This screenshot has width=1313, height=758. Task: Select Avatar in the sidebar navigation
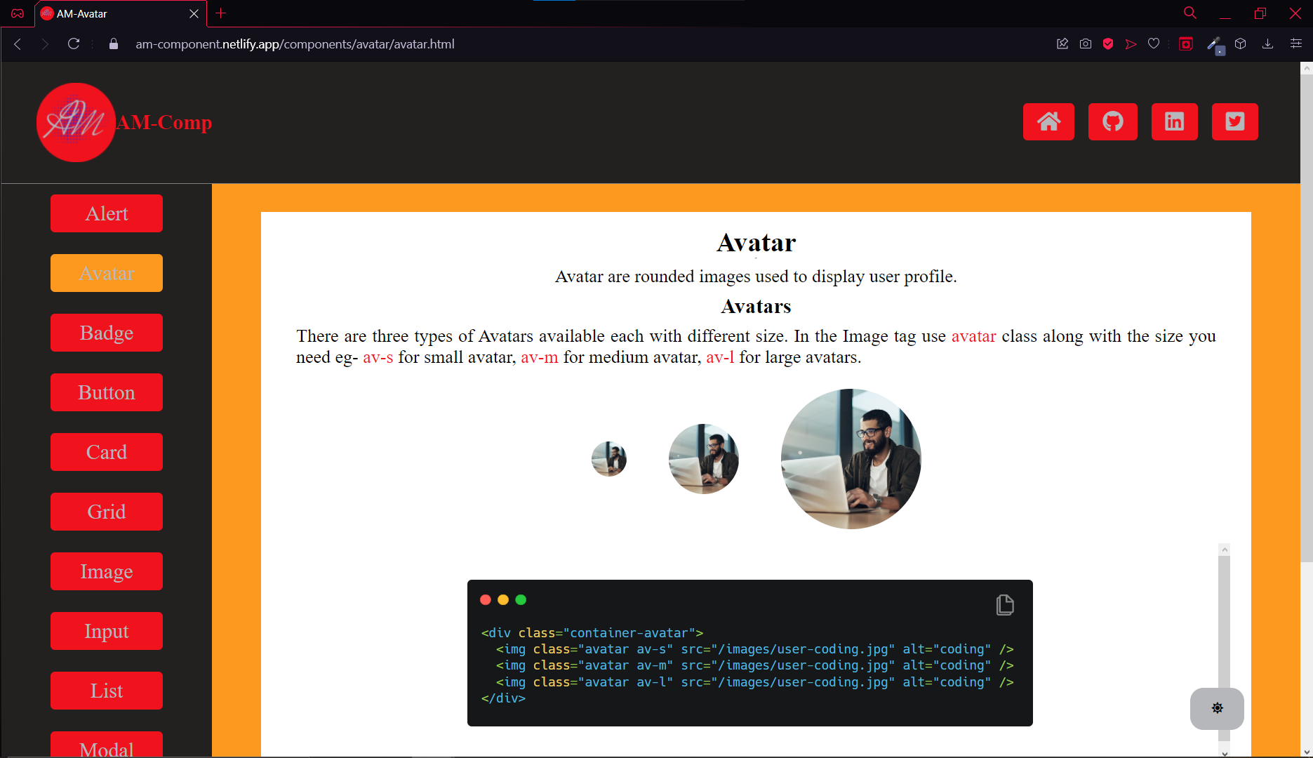pos(106,273)
